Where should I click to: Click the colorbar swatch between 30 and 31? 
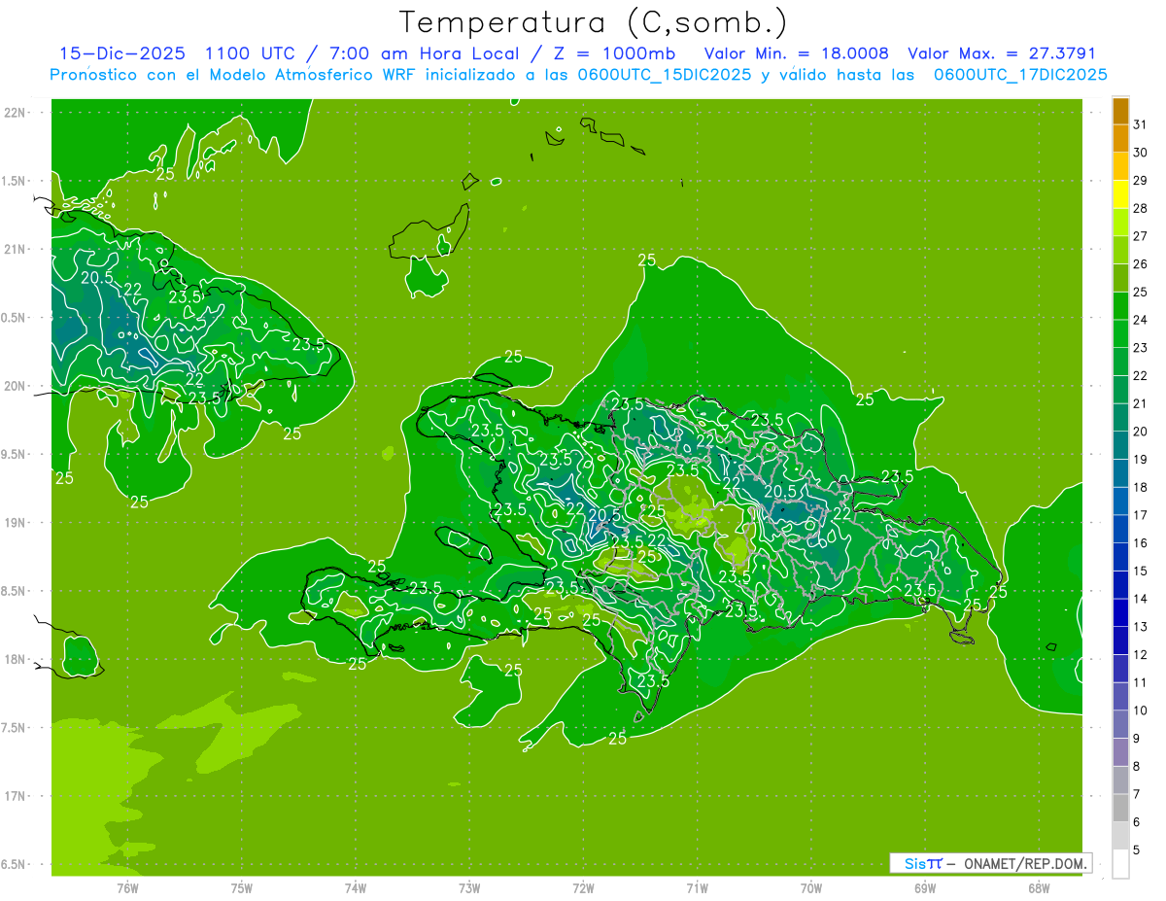point(1120,138)
